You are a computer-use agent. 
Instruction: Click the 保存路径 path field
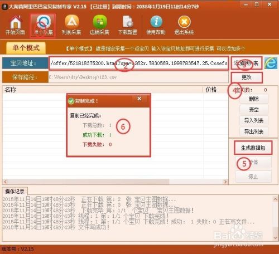138,77
